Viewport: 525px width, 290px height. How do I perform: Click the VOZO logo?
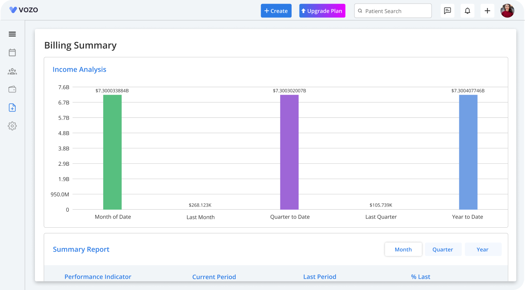tap(24, 10)
